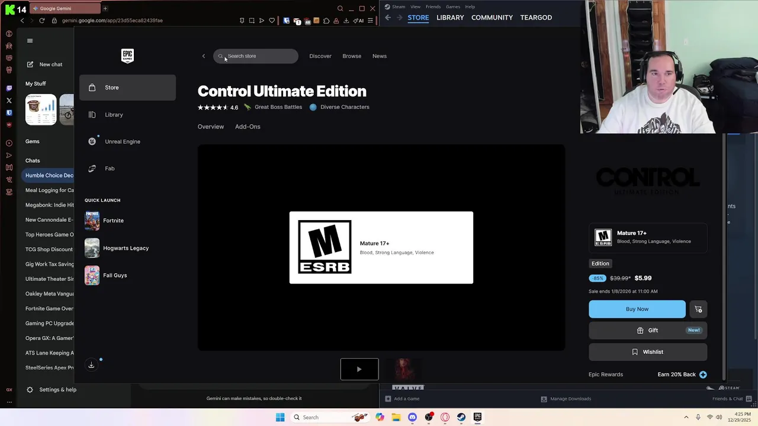Open the Meal Logging chat
The image size is (758, 426).
[49, 191]
